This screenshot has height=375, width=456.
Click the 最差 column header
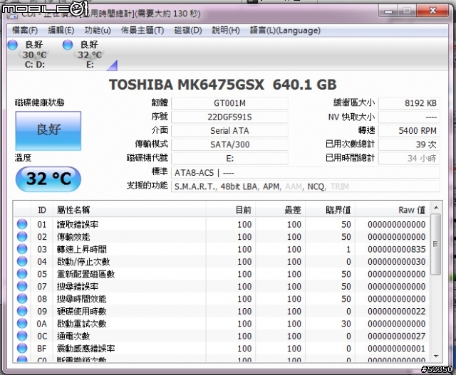[x=280, y=210]
